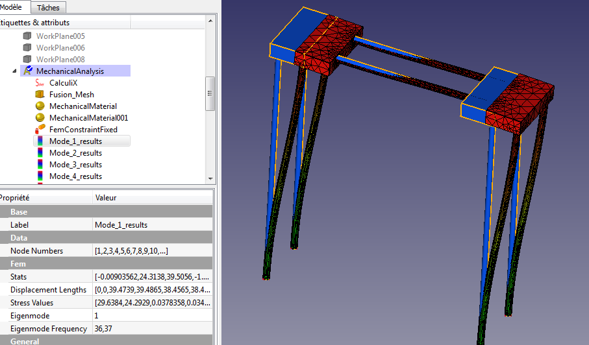This screenshot has width=589, height=345.
Task: Click the Mode_2_results color bar icon
Action: pos(40,152)
